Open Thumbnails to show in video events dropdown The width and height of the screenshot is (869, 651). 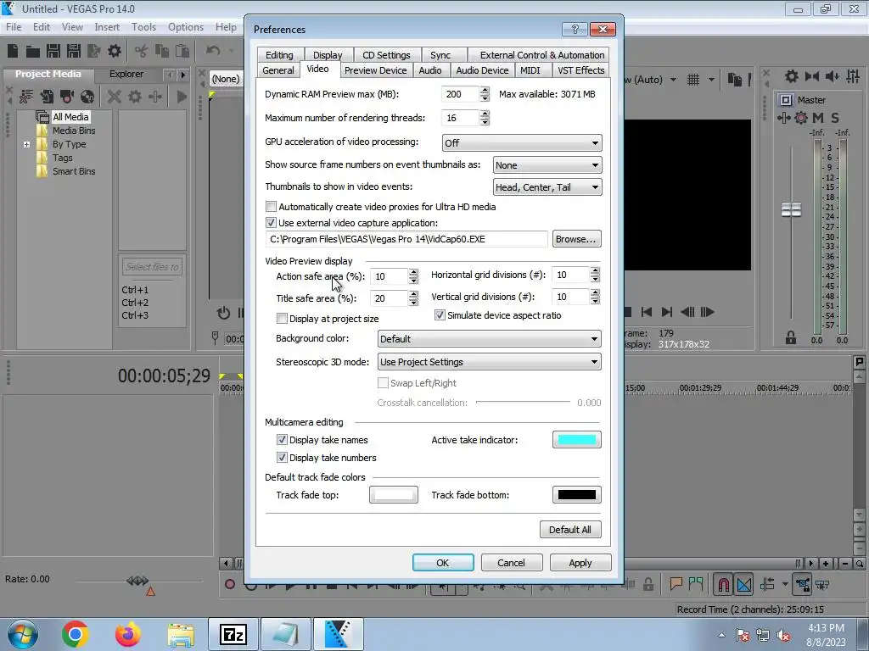tap(547, 187)
